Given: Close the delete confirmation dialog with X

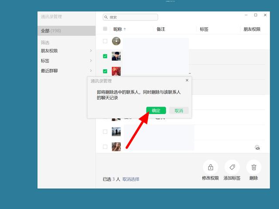Looking at the screenshot, I should [187, 81].
